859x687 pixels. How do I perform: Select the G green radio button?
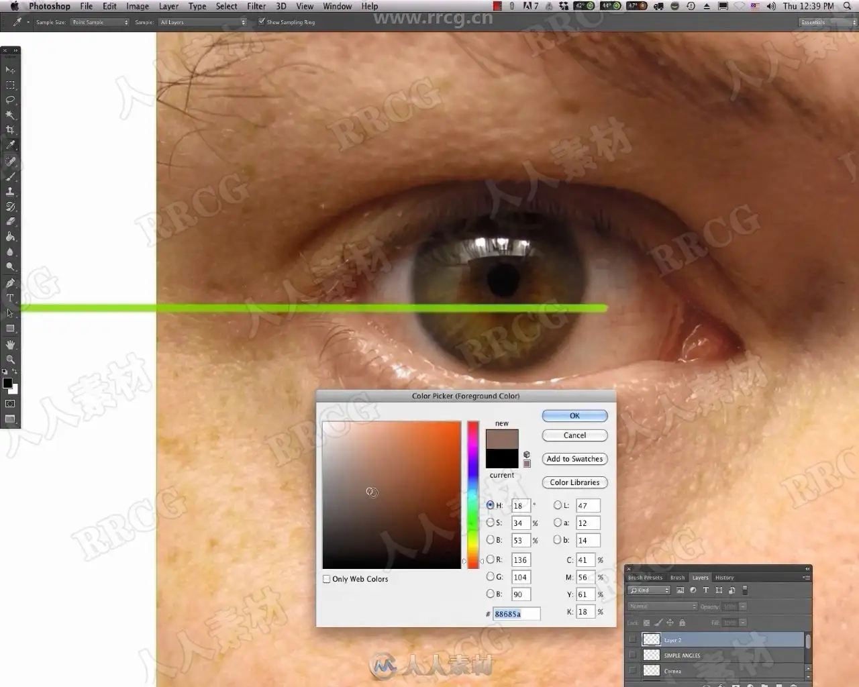point(490,576)
